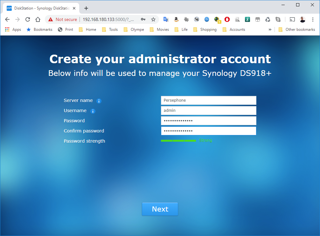Click the Not secure warning indicator

(62, 19)
